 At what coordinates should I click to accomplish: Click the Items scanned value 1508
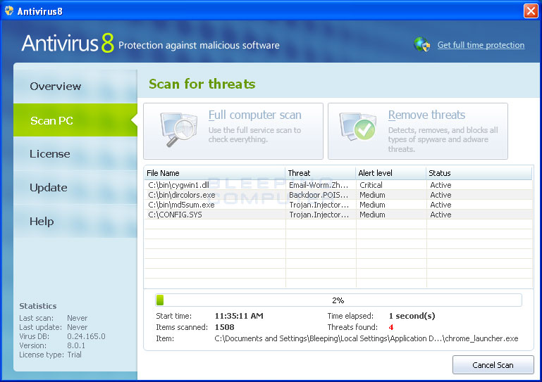point(224,327)
